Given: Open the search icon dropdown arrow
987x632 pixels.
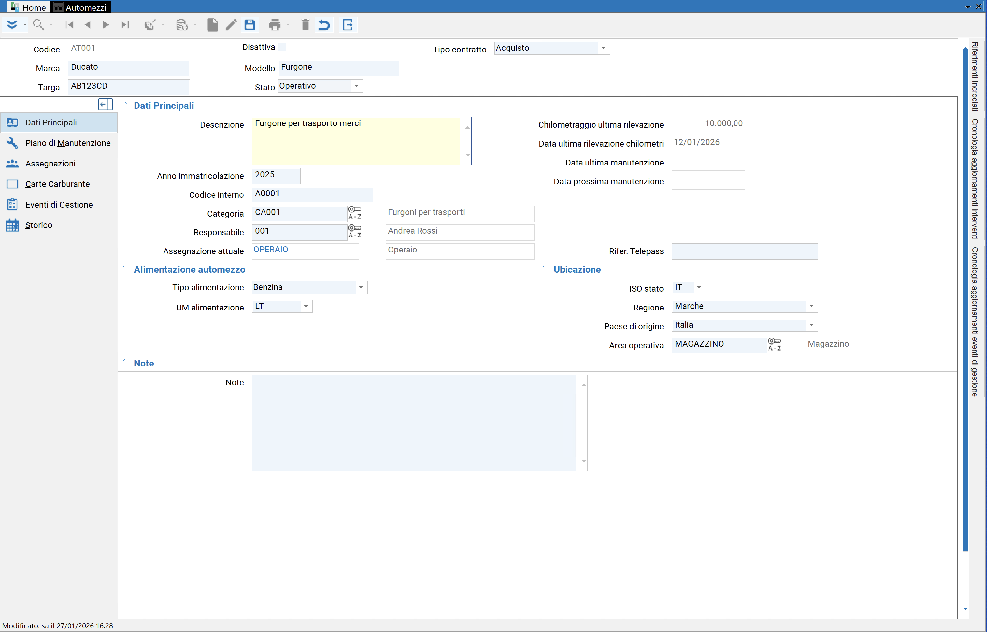Looking at the screenshot, I should pyautogui.click(x=51, y=25).
